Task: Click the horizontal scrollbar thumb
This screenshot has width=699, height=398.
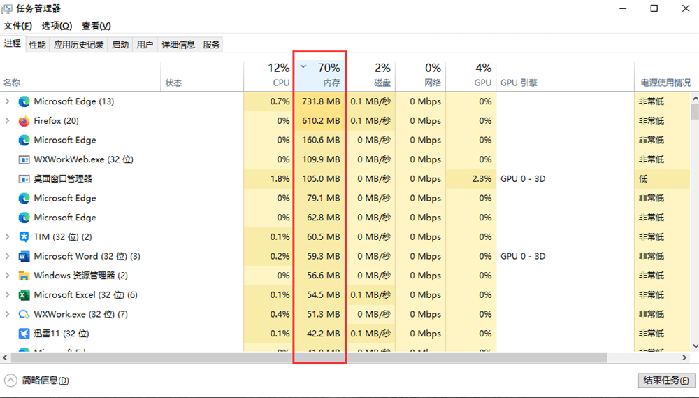Action: click(309, 358)
